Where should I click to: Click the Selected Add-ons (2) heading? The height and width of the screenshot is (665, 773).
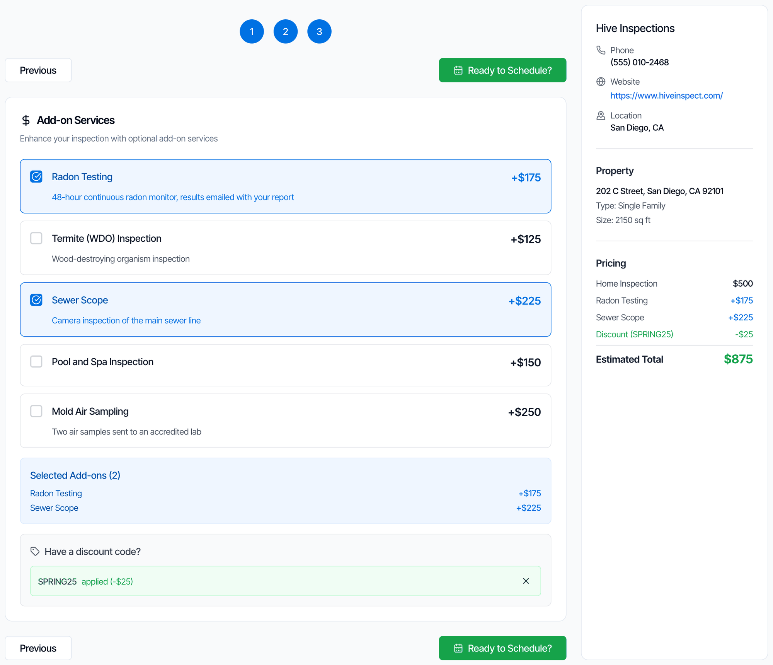(75, 475)
